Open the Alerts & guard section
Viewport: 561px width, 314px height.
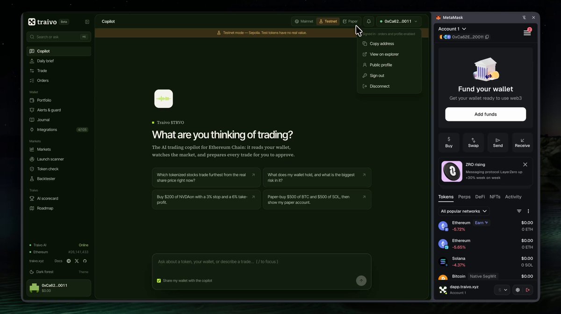click(x=59, y=110)
